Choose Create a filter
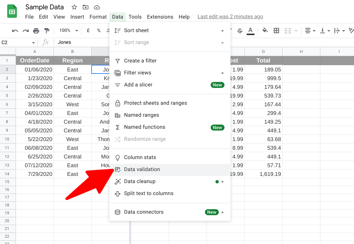Screen dimensions: 354x244 [x=140, y=61]
